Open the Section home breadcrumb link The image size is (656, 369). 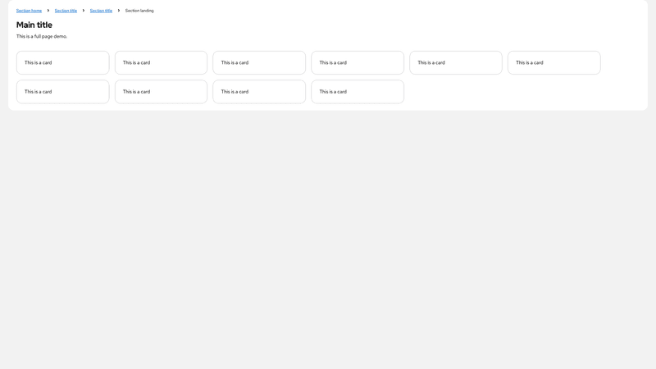coord(29,11)
